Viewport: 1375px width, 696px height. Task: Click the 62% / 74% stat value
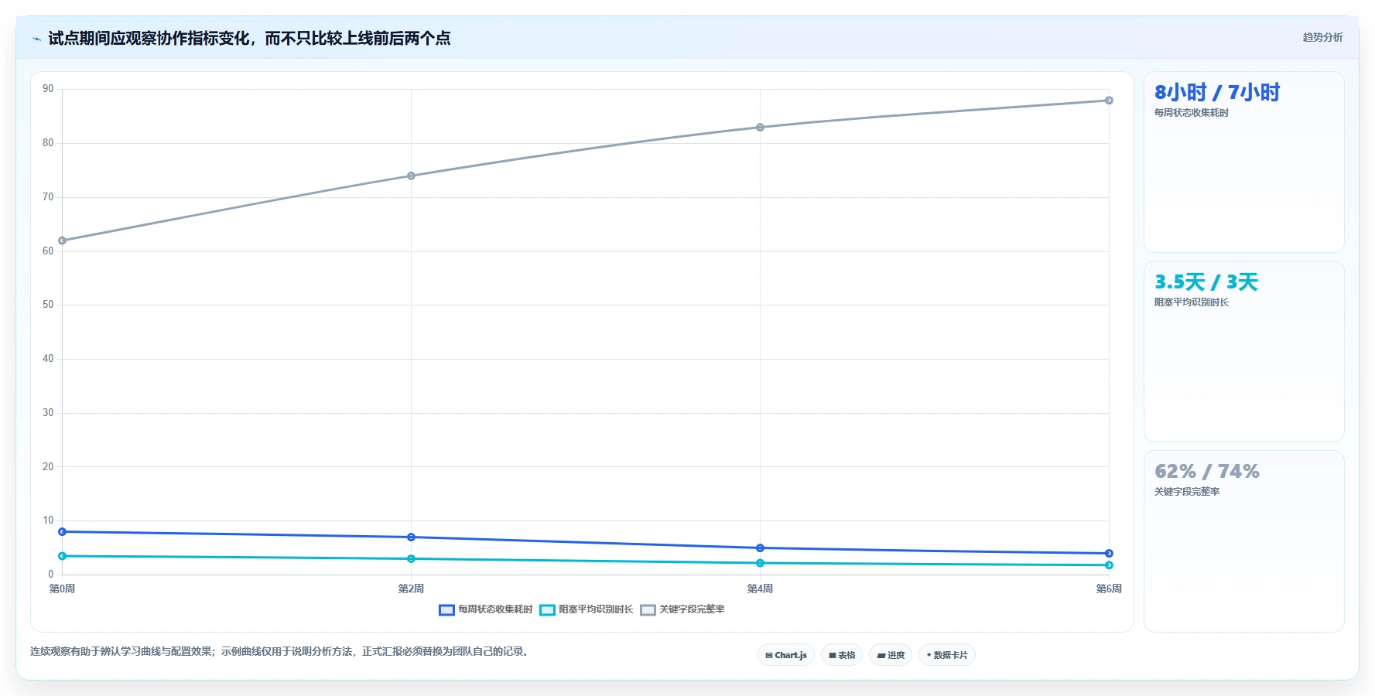(1207, 472)
